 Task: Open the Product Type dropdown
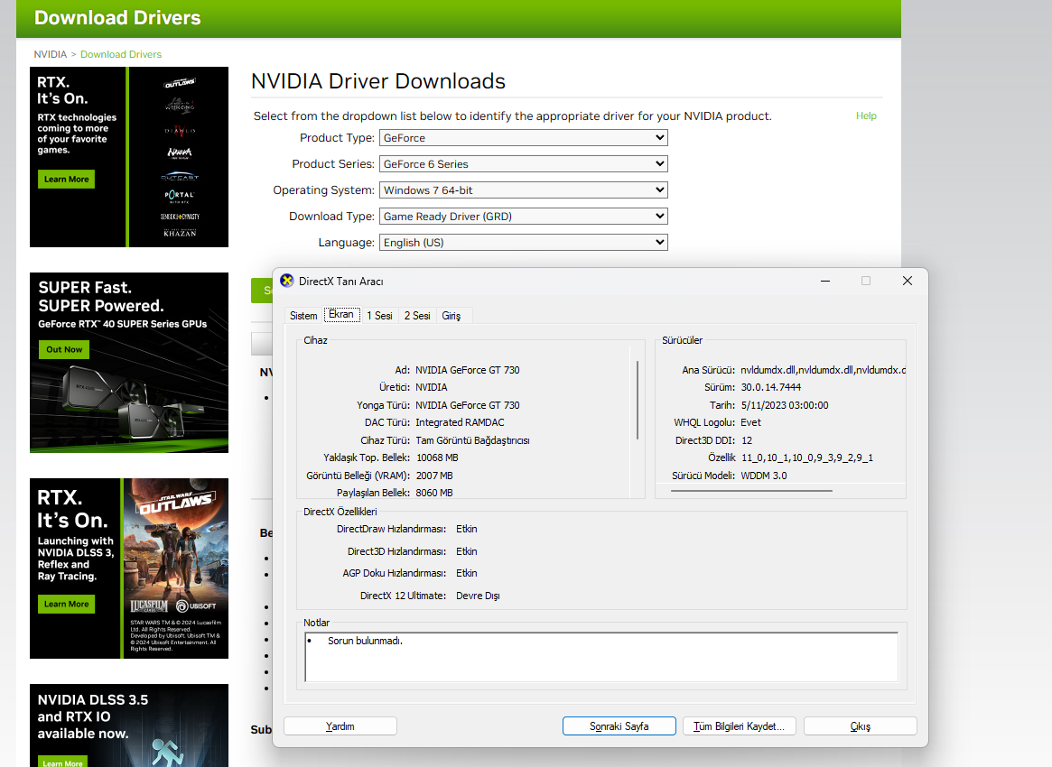[524, 137]
